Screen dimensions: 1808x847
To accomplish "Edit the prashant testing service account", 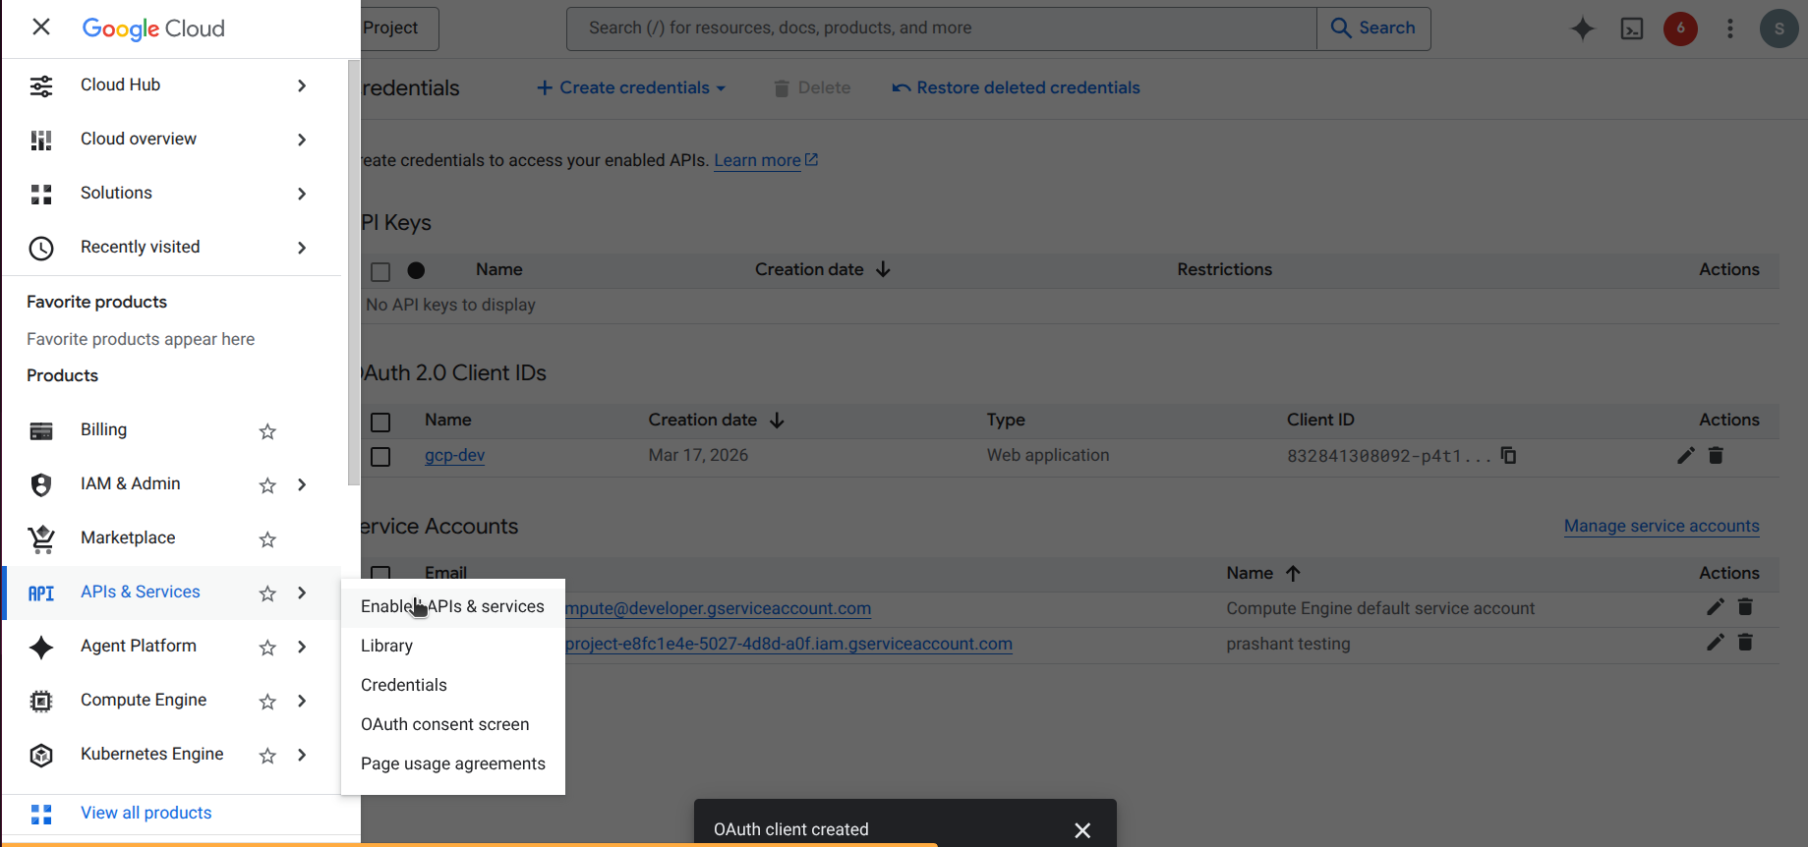I will point(1716,643).
